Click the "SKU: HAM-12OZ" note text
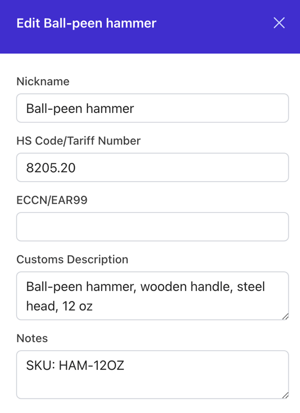Screen dimensions: 300x413 point(75,365)
